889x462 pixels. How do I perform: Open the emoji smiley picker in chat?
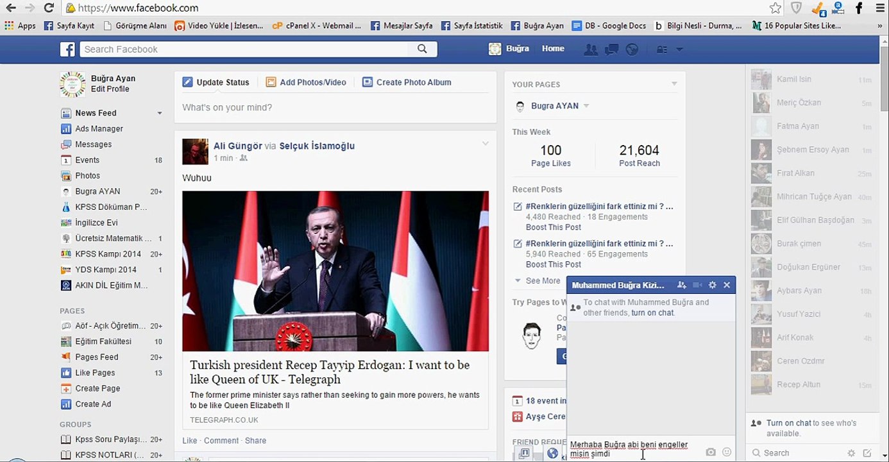pyautogui.click(x=727, y=452)
